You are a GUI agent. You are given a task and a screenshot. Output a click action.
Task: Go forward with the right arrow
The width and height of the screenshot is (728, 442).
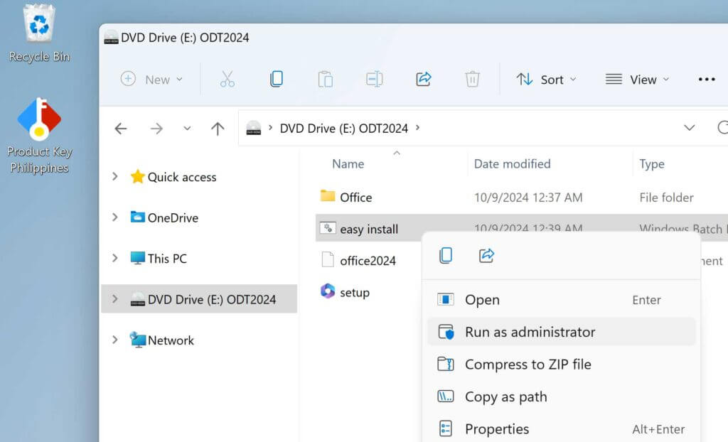(x=156, y=129)
